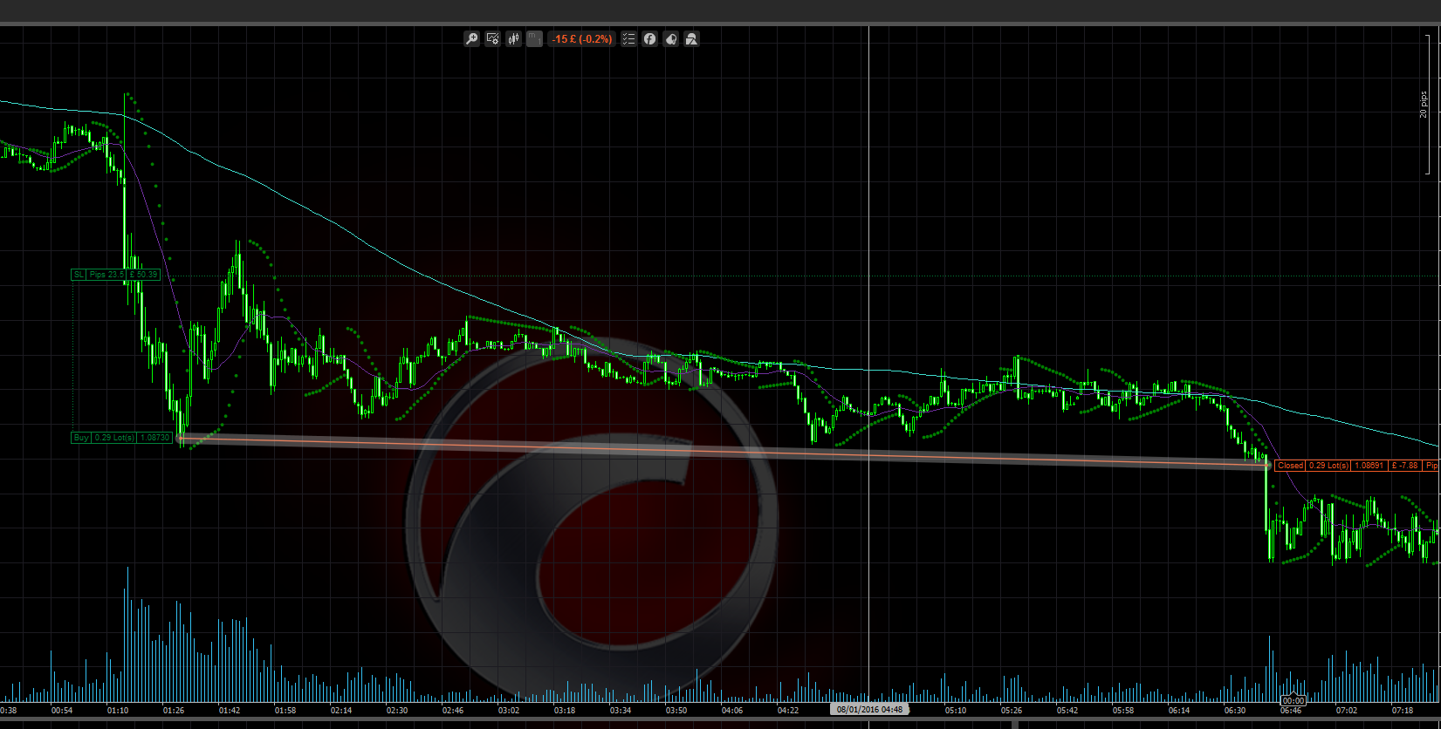Click the SL stop loss label

point(79,275)
